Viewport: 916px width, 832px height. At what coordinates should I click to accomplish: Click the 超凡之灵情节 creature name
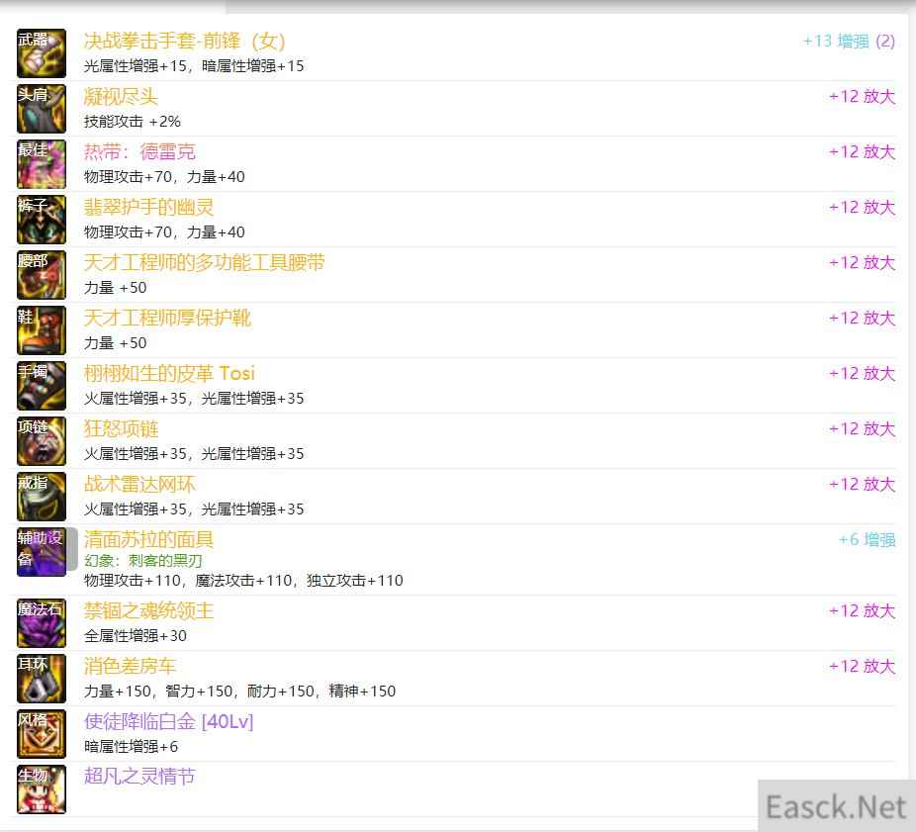coord(139,777)
